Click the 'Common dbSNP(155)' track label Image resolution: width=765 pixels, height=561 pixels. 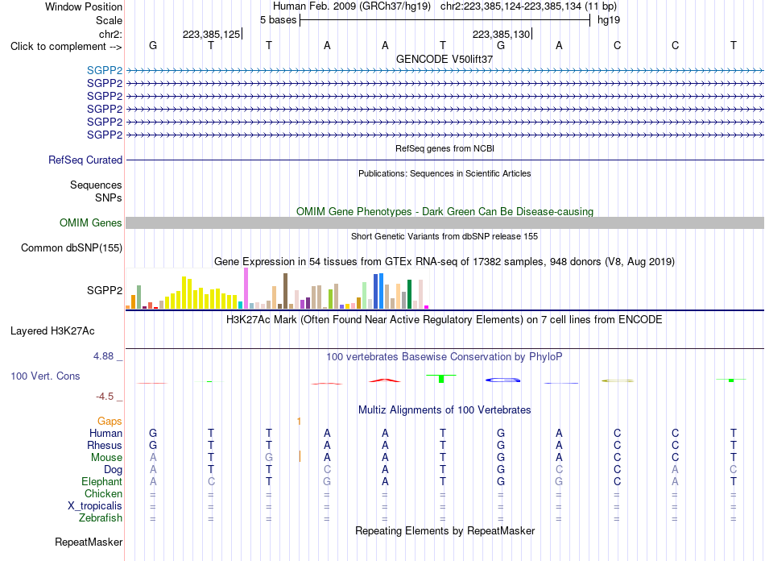(x=72, y=248)
